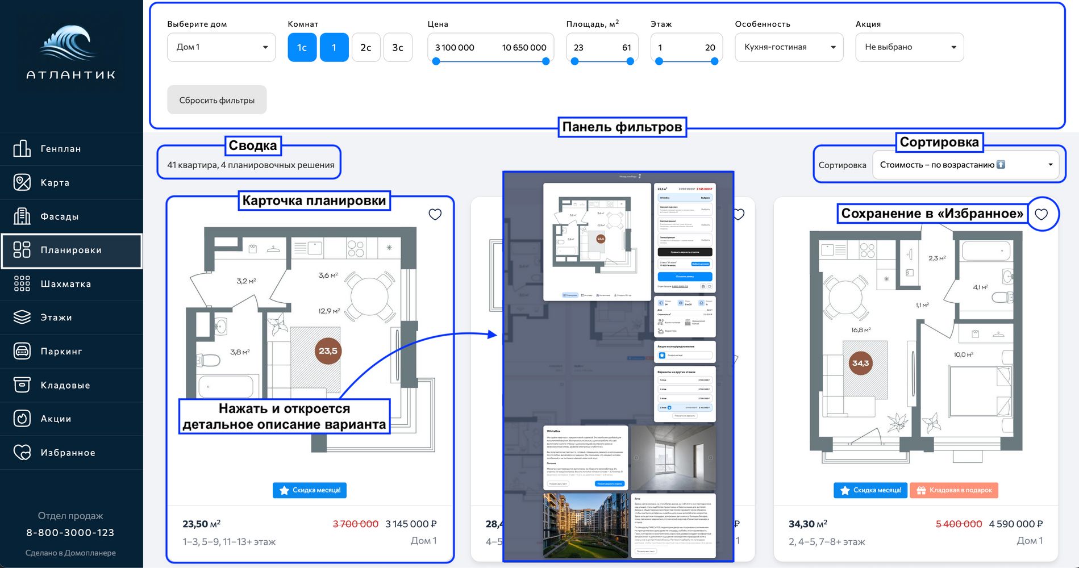Click Сбросить фильтры button
This screenshot has width=1079, height=568.
coord(217,100)
